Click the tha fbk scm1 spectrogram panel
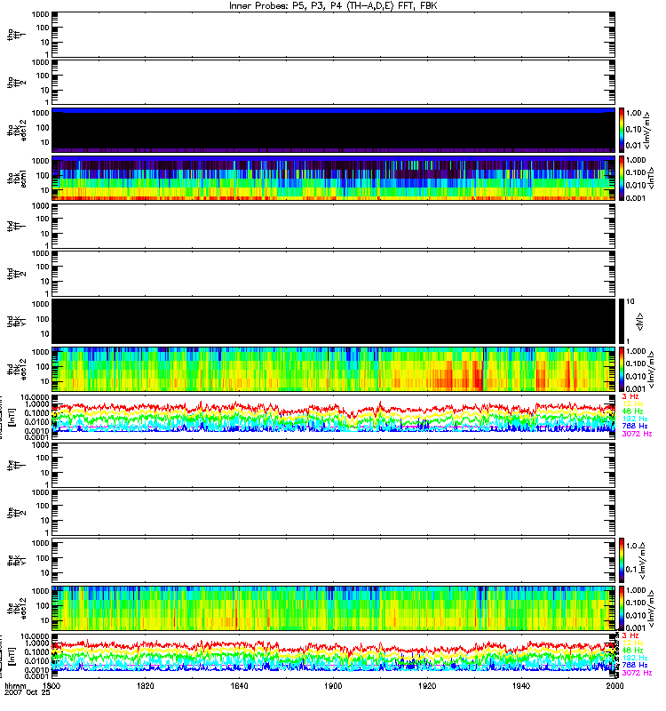Viewport: 666px width, 711px height. (332, 178)
